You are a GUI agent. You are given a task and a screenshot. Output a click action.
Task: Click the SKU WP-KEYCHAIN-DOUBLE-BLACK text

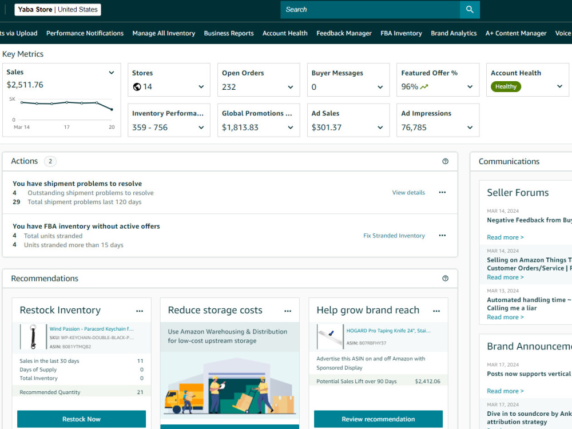pyautogui.click(x=92, y=338)
